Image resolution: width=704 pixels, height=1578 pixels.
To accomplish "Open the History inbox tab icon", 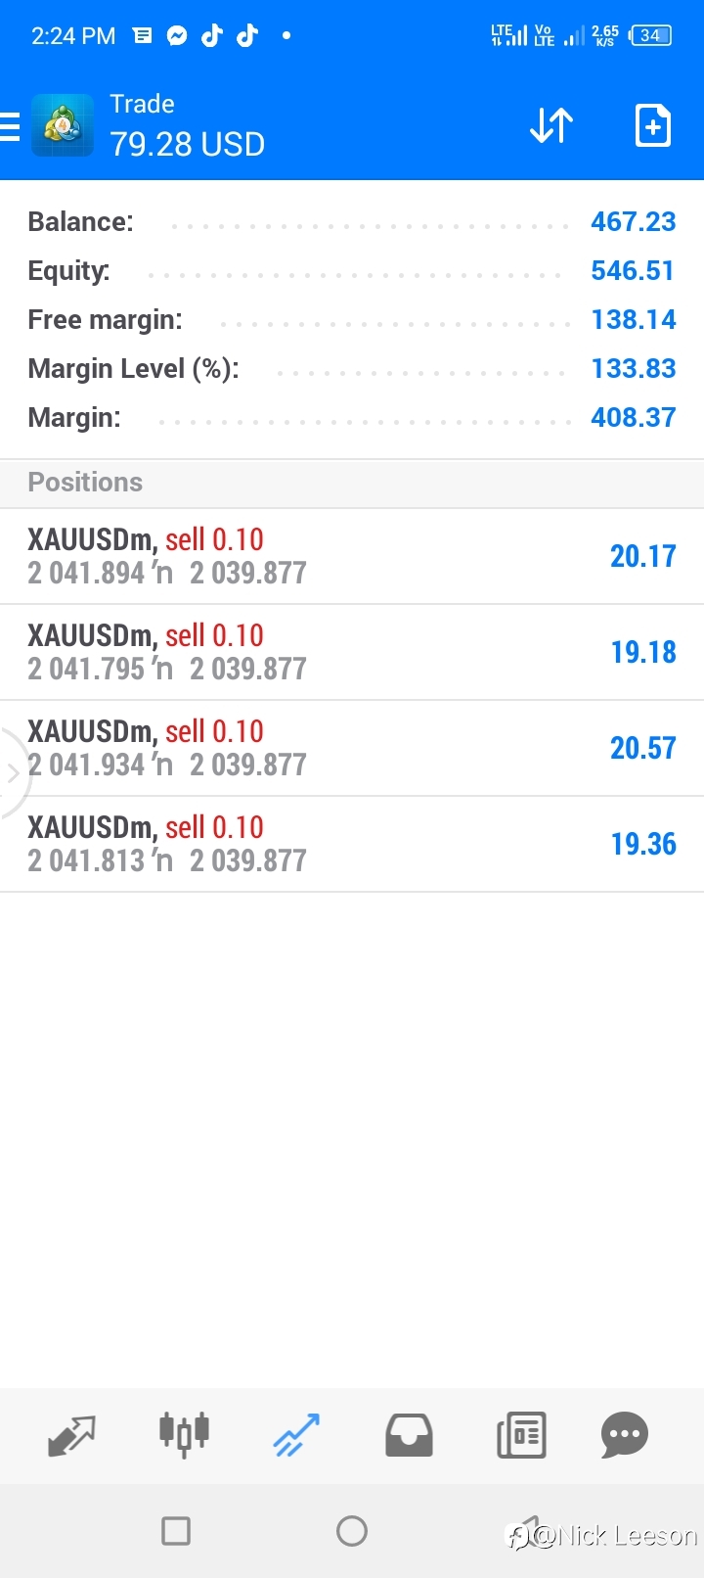I will coord(409,1436).
